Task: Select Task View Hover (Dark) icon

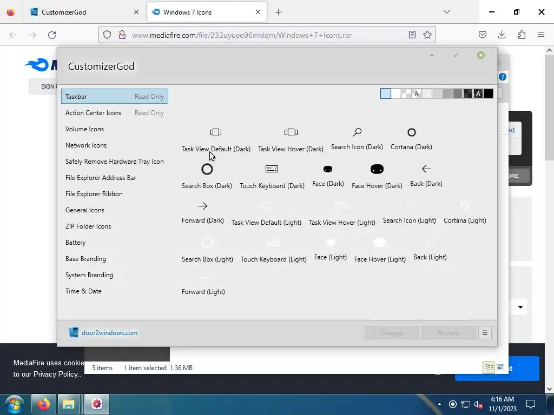Action: pos(291,132)
